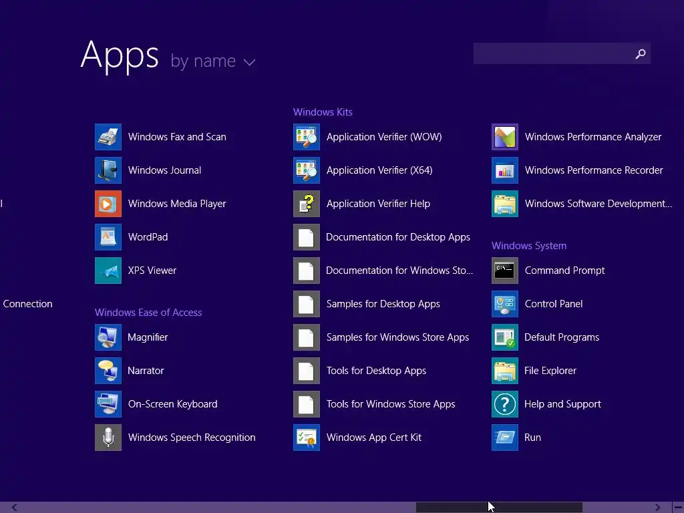
Task: Launch Windows App Cert Kit icon
Action: (307, 438)
